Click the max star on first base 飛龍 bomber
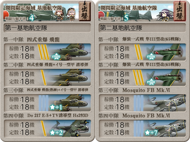The image size is (190, 142). pyautogui.click(x=56, y=56)
